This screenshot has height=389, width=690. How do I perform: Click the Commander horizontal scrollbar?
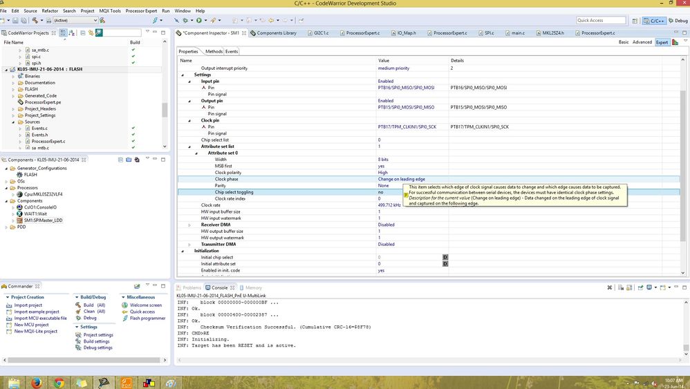84,360
